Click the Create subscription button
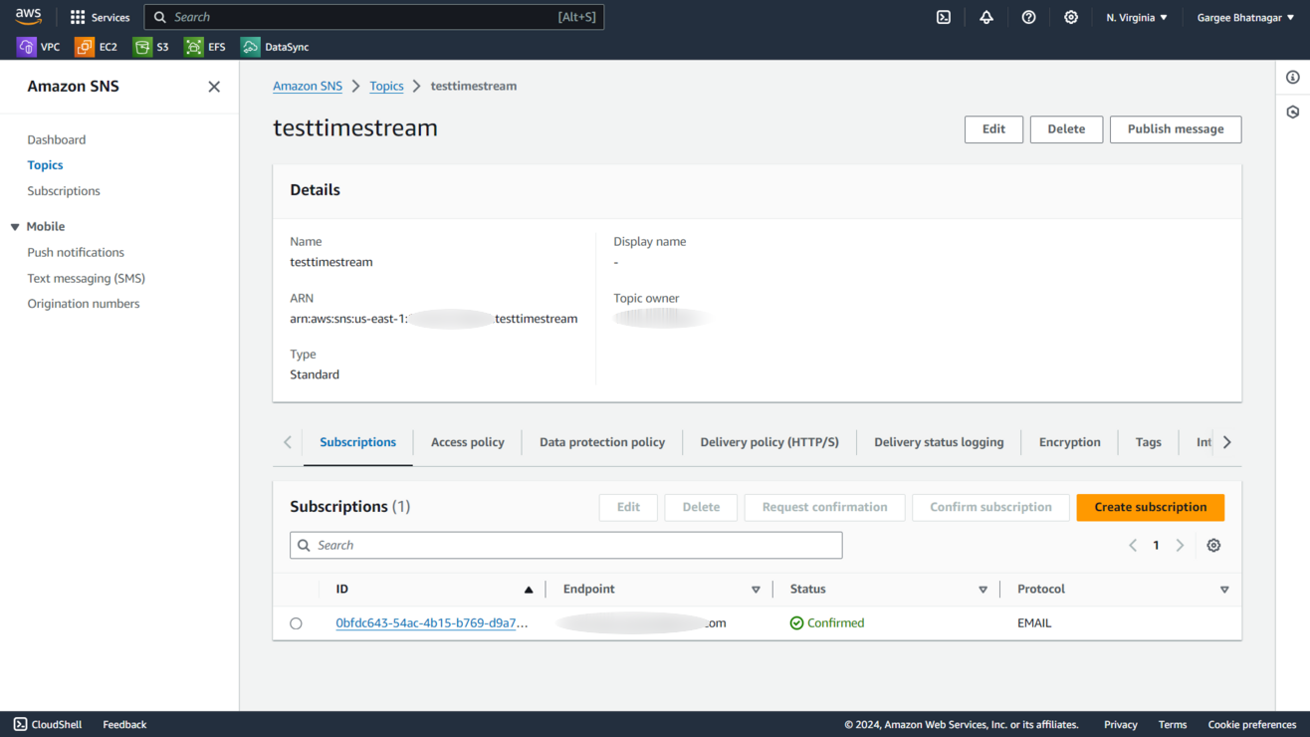Screen dimensions: 1310x737 tap(1150, 507)
